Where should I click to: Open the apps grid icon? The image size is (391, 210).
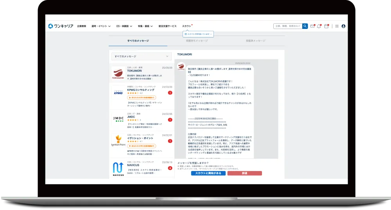[337, 26]
